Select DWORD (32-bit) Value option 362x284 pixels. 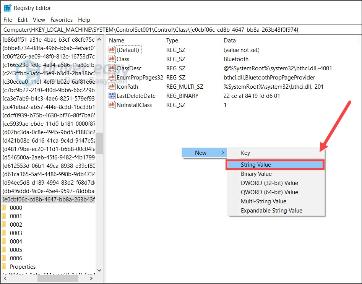pyautogui.click(x=269, y=183)
